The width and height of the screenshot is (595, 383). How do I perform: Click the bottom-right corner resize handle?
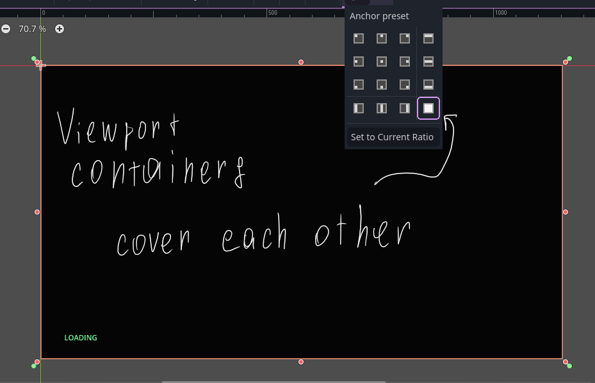pyautogui.click(x=566, y=362)
